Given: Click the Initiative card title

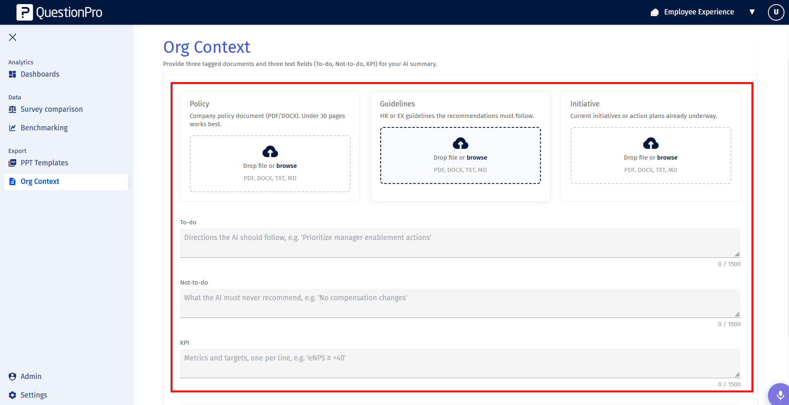Looking at the screenshot, I should click(585, 104).
